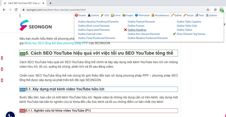Select the Resize tab

[x=189, y=15]
